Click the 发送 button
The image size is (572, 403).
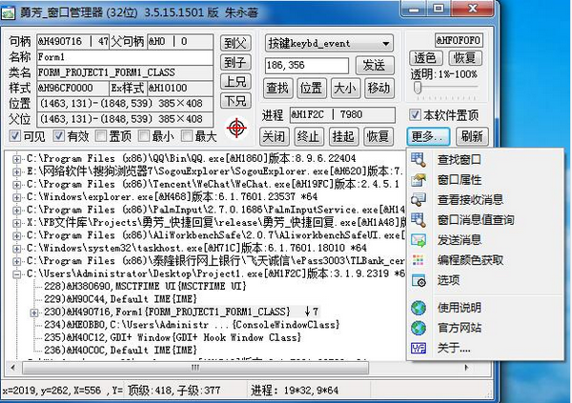click(375, 66)
